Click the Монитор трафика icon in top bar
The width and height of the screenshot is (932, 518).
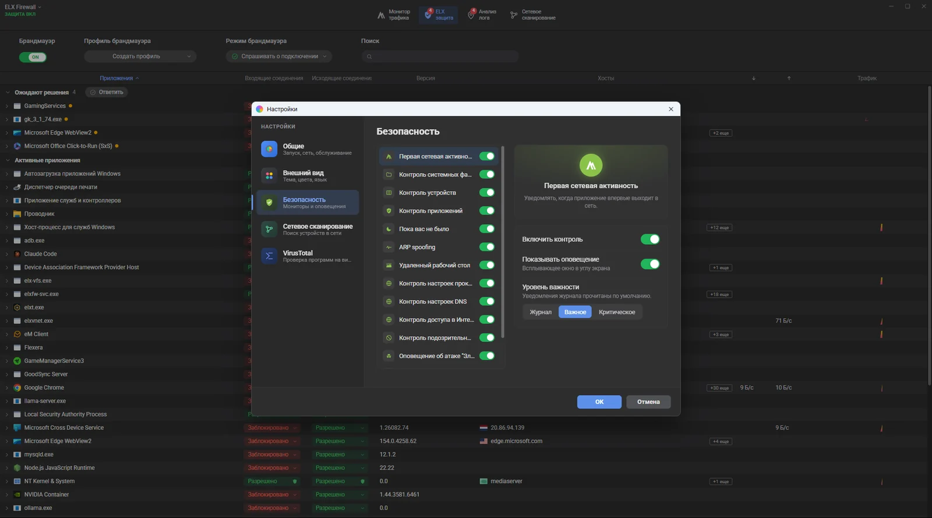point(381,15)
